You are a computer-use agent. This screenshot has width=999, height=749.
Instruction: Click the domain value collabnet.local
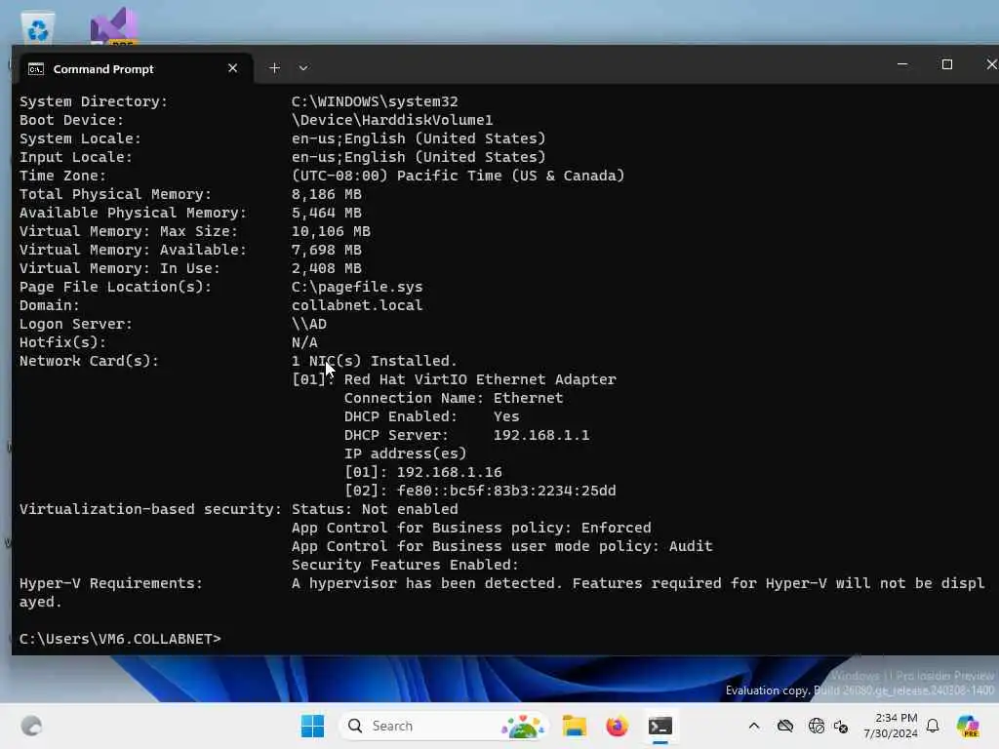(357, 305)
